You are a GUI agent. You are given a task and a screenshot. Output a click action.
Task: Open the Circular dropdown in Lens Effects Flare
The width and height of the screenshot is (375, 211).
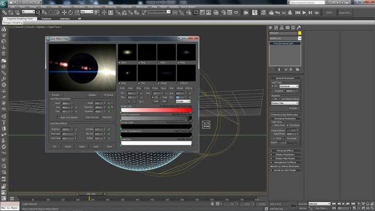coord(183,101)
